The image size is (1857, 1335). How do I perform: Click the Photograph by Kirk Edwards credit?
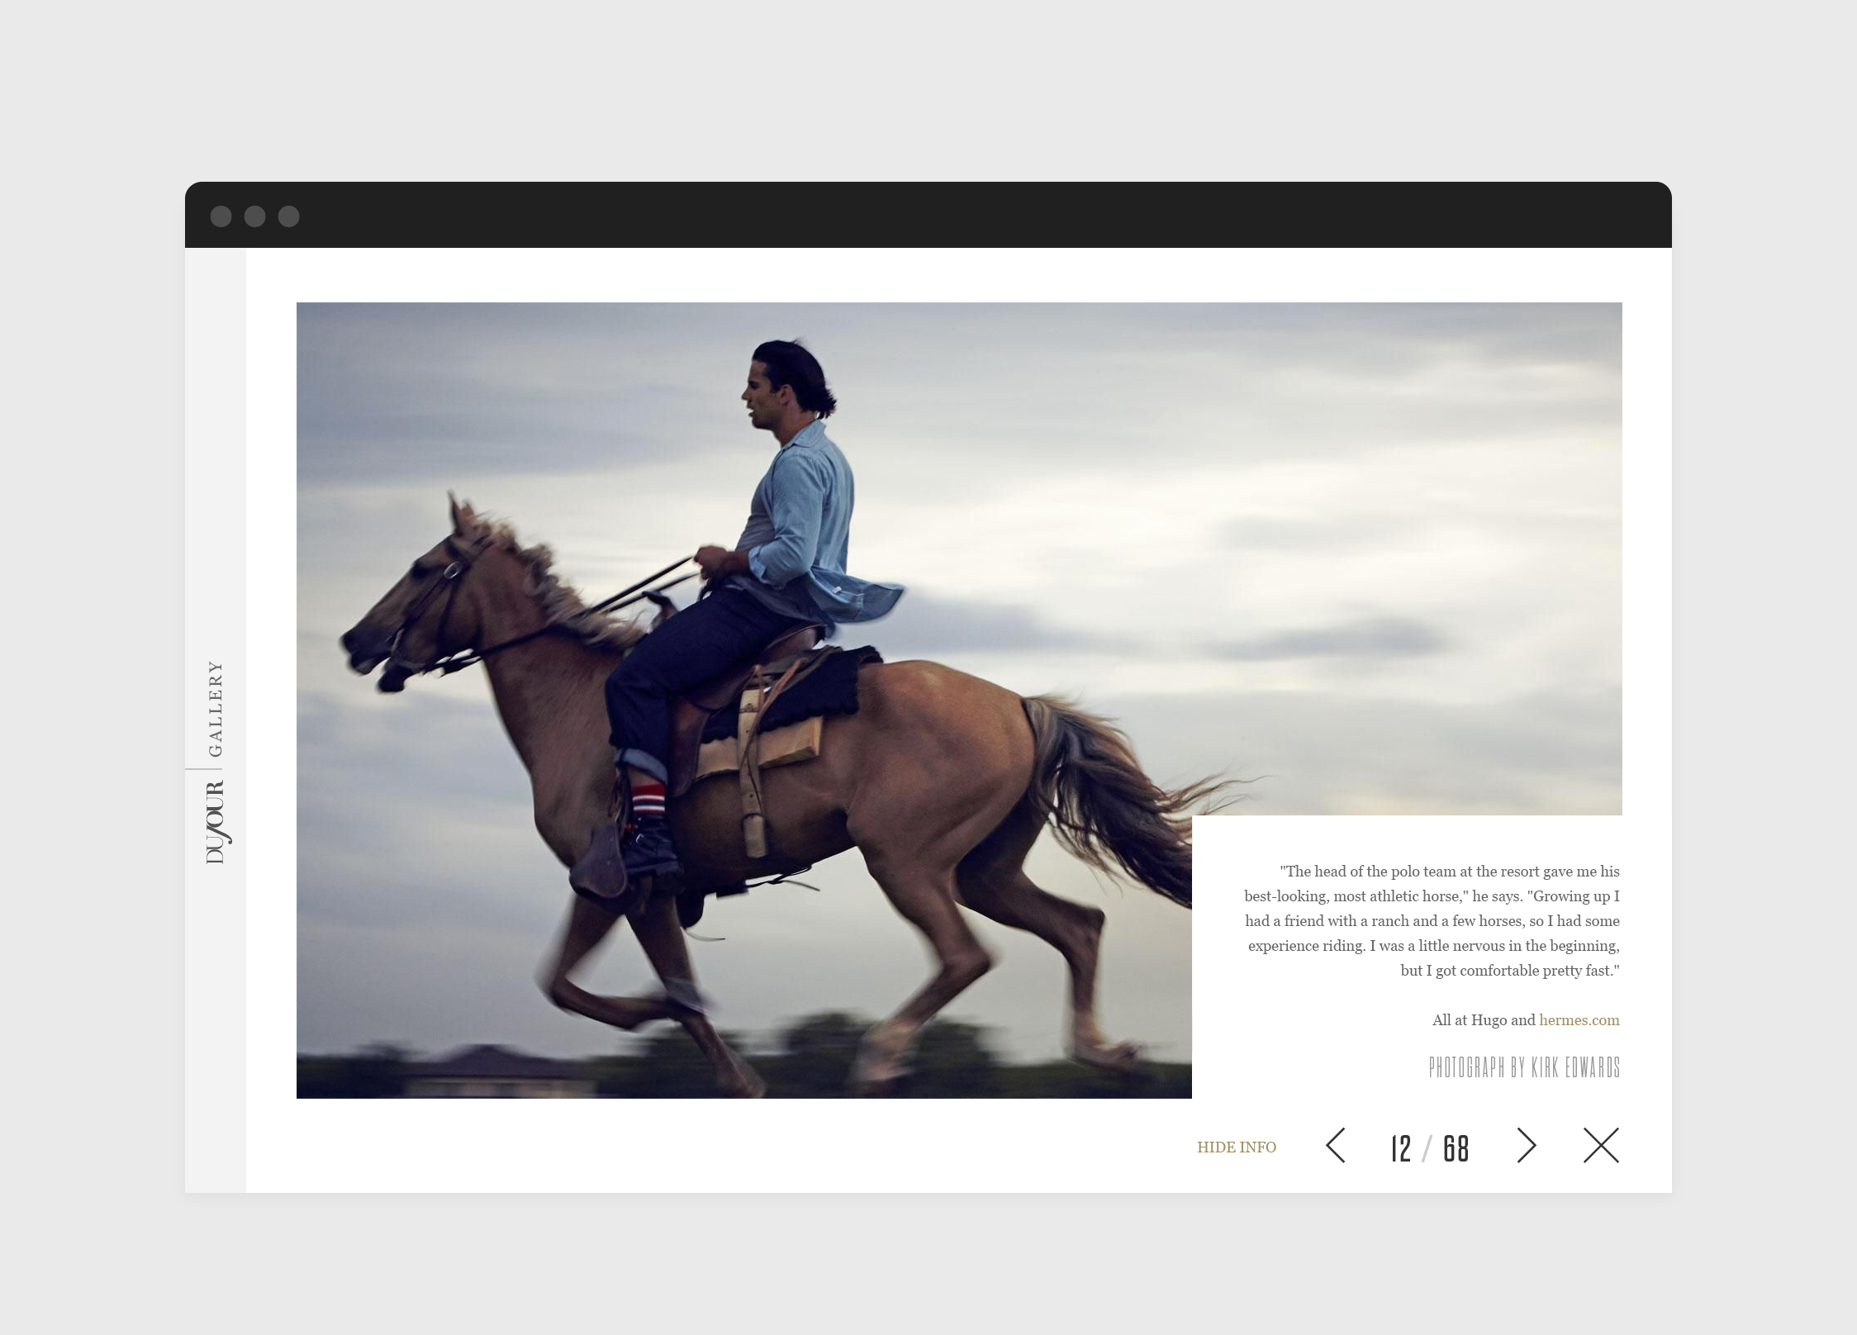1524,1067
